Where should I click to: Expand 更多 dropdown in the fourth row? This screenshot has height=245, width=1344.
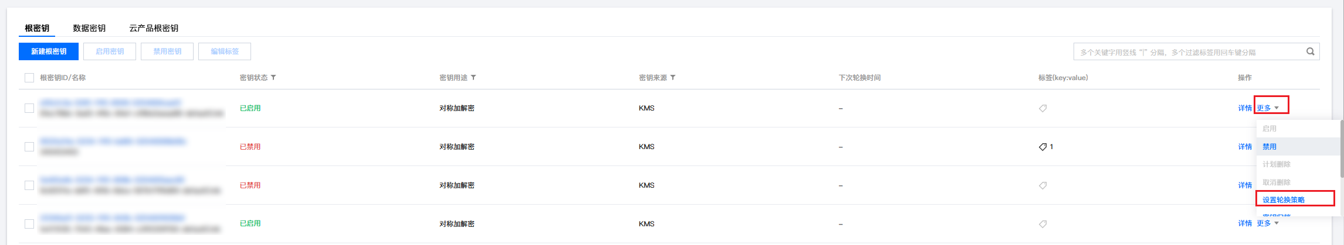coord(1268,223)
